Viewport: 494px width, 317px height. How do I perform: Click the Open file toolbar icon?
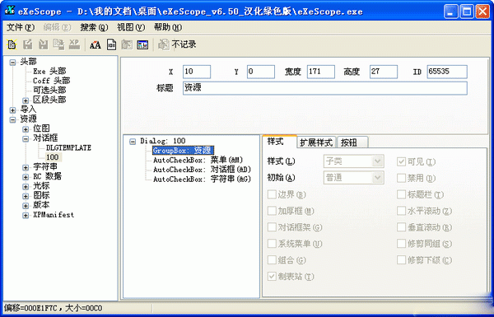pyautogui.click(x=12, y=44)
